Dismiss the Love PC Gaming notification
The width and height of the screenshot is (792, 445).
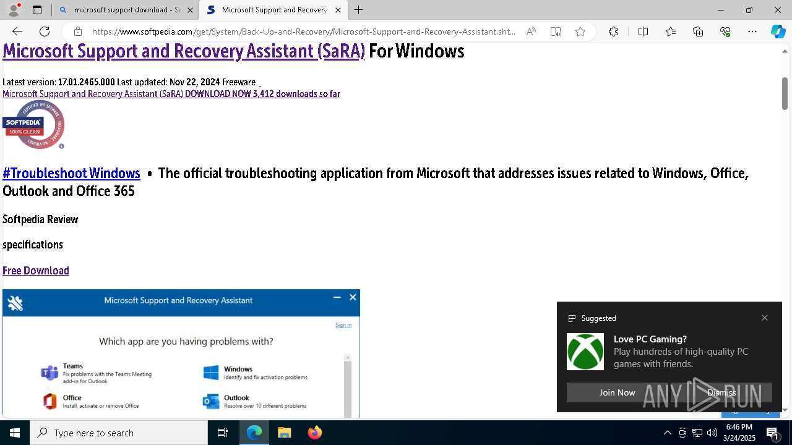pos(721,392)
